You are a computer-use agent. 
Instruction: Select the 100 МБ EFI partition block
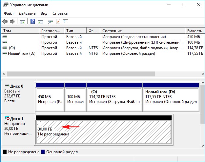75,97
